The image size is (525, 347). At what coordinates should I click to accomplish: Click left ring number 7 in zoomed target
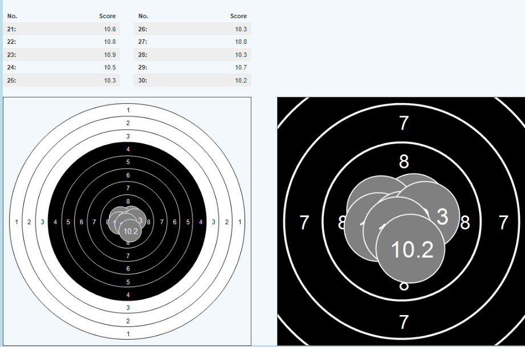[304, 223]
